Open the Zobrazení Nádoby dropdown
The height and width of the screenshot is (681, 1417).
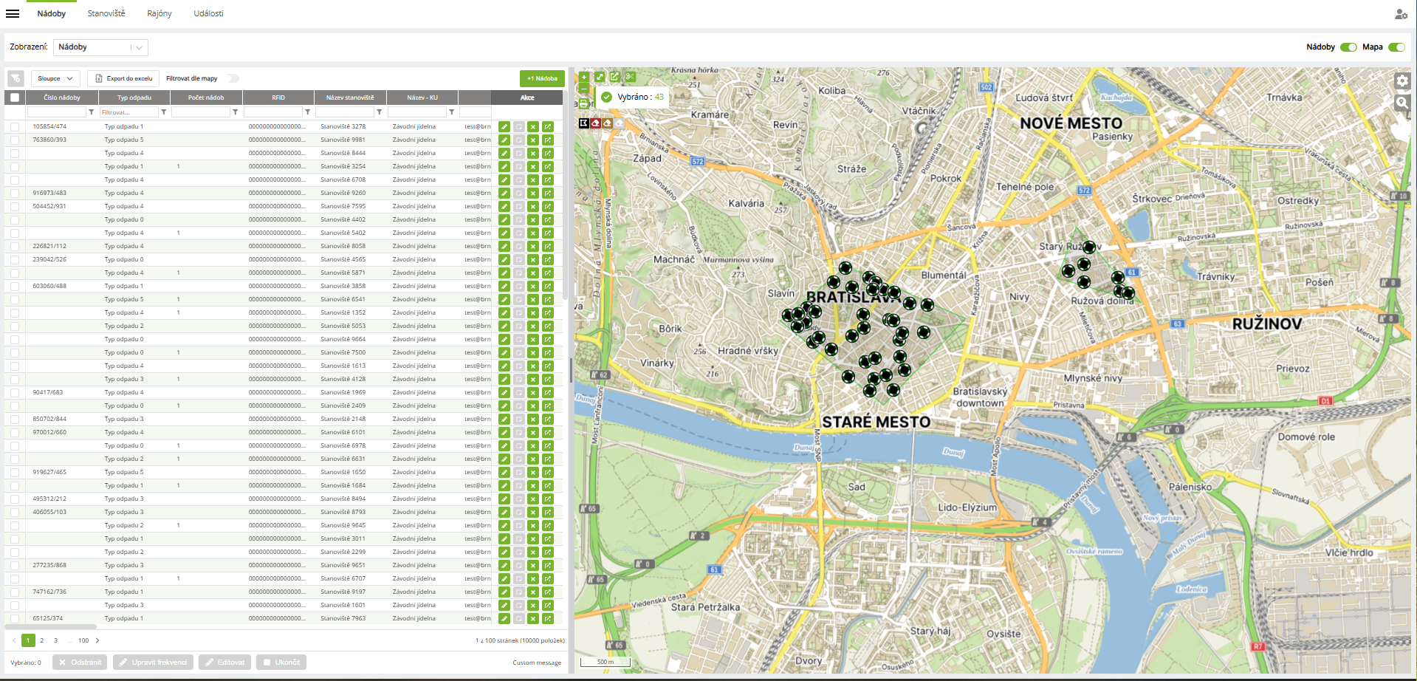pos(100,47)
